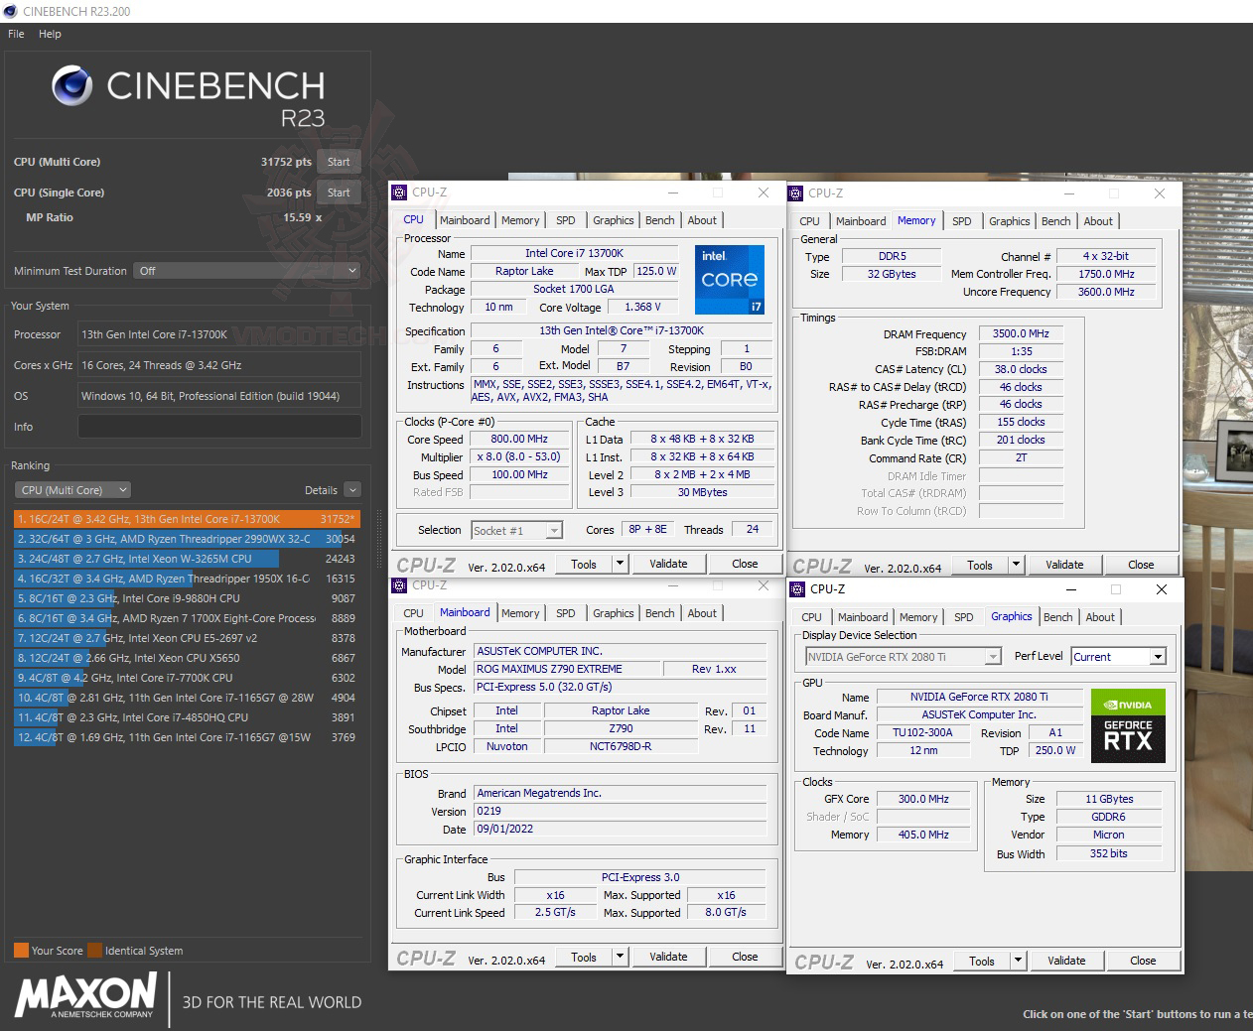The width and height of the screenshot is (1253, 1031).
Task: Select ranking row Xeon W-3265M
Action: pyautogui.click(x=187, y=559)
